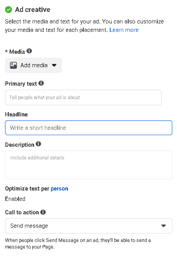Click the Headline field label
The width and height of the screenshot is (177, 260).
17,114
